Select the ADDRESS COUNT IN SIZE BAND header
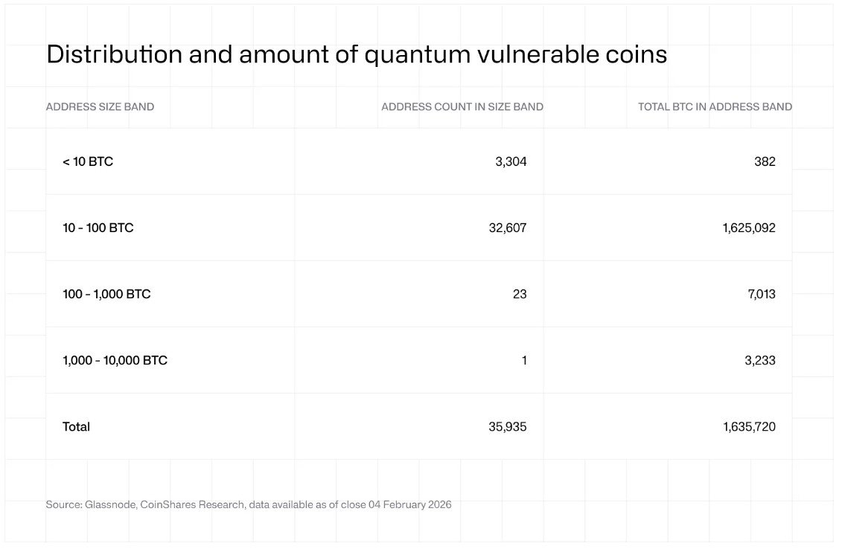This screenshot has height=552, width=845. click(462, 106)
